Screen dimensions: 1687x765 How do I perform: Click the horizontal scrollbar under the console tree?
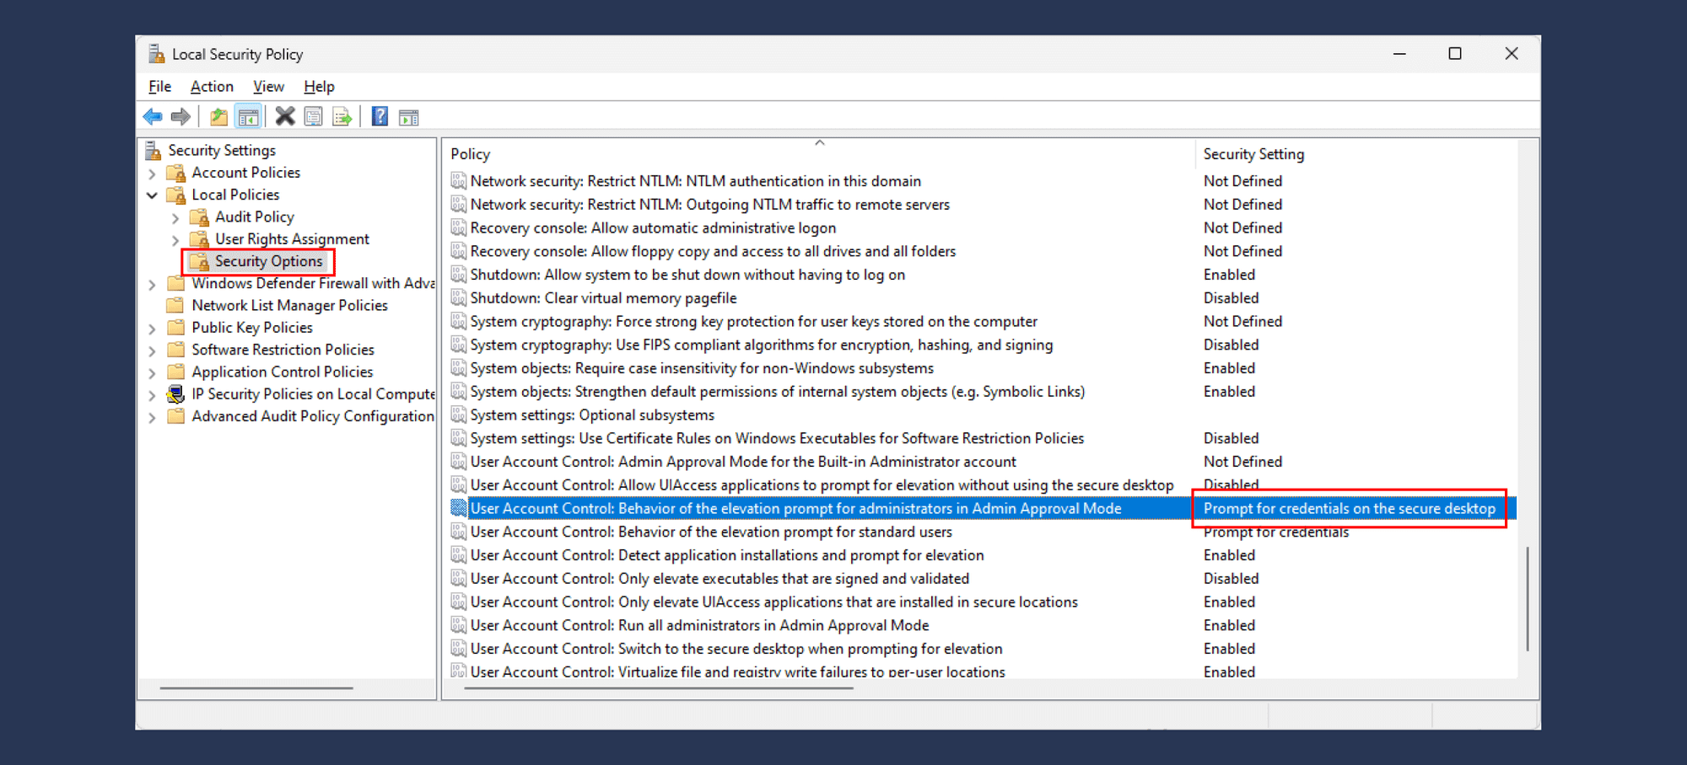tap(256, 688)
